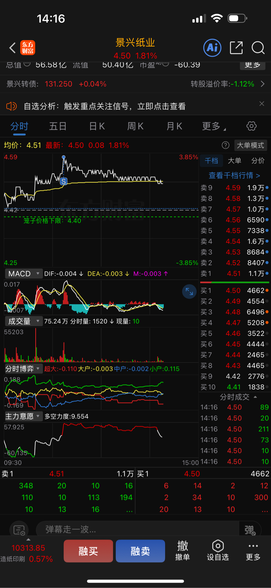Open 查看千档行情 link
This screenshot has height=588, width=271.
[234, 175]
